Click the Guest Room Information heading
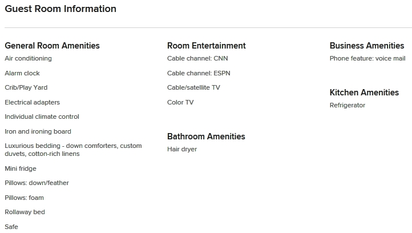 point(60,9)
